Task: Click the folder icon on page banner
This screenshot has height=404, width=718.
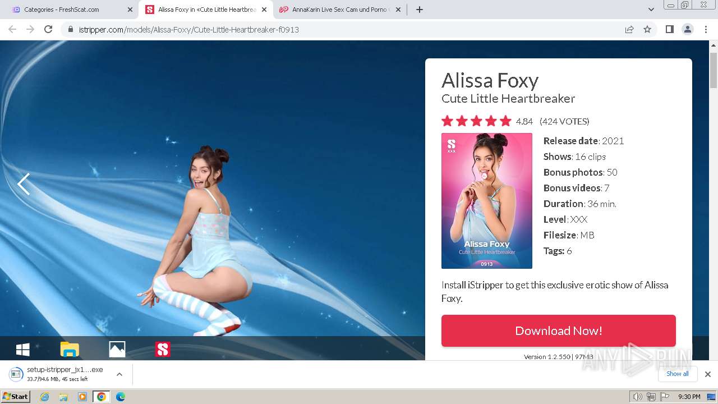Action: click(70, 349)
